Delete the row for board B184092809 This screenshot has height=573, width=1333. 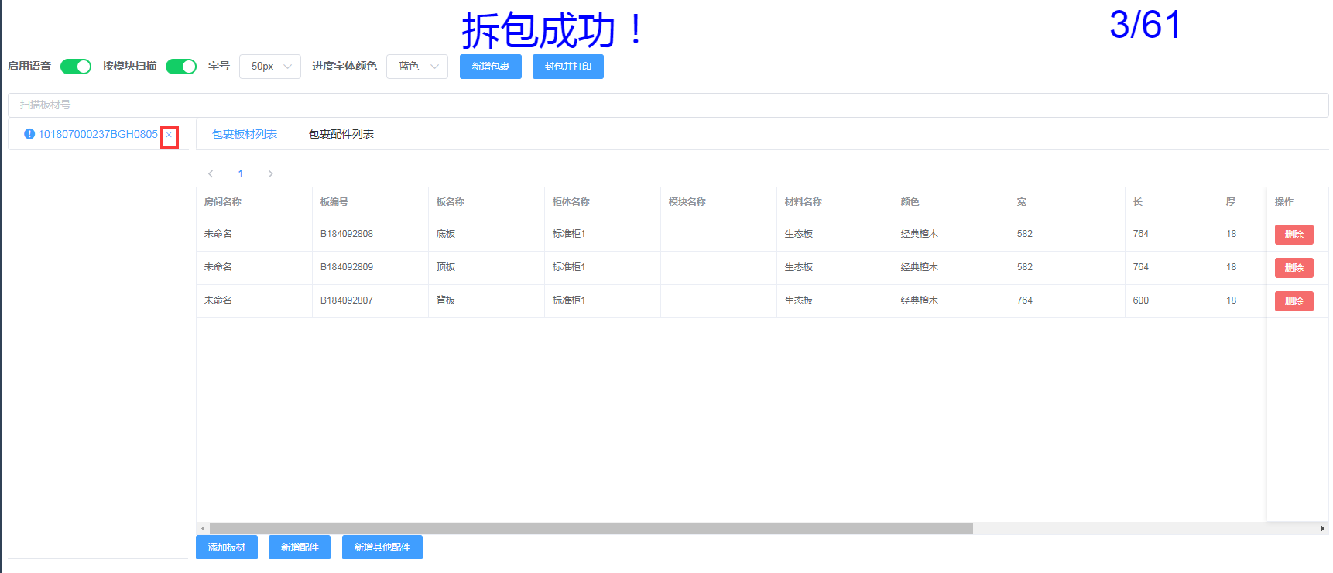point(1294,267)
